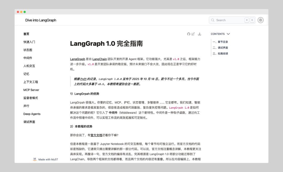The width and height of the screenshot is (283, 172).
Task: Jump to 拓展阅读 in the CONTENTS panel
Action: click(221, 53)
